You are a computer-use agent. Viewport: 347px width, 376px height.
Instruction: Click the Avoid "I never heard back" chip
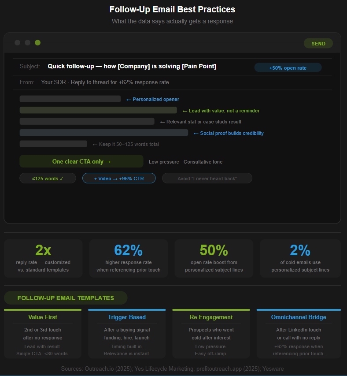click(207, 179)
